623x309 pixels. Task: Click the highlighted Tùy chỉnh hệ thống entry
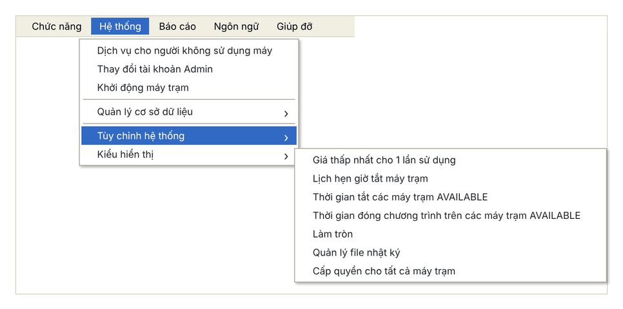pos(189,136)
